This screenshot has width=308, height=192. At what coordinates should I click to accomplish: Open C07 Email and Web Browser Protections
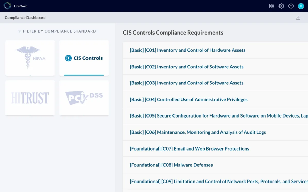pyautogui.click(x=189, y=148)
